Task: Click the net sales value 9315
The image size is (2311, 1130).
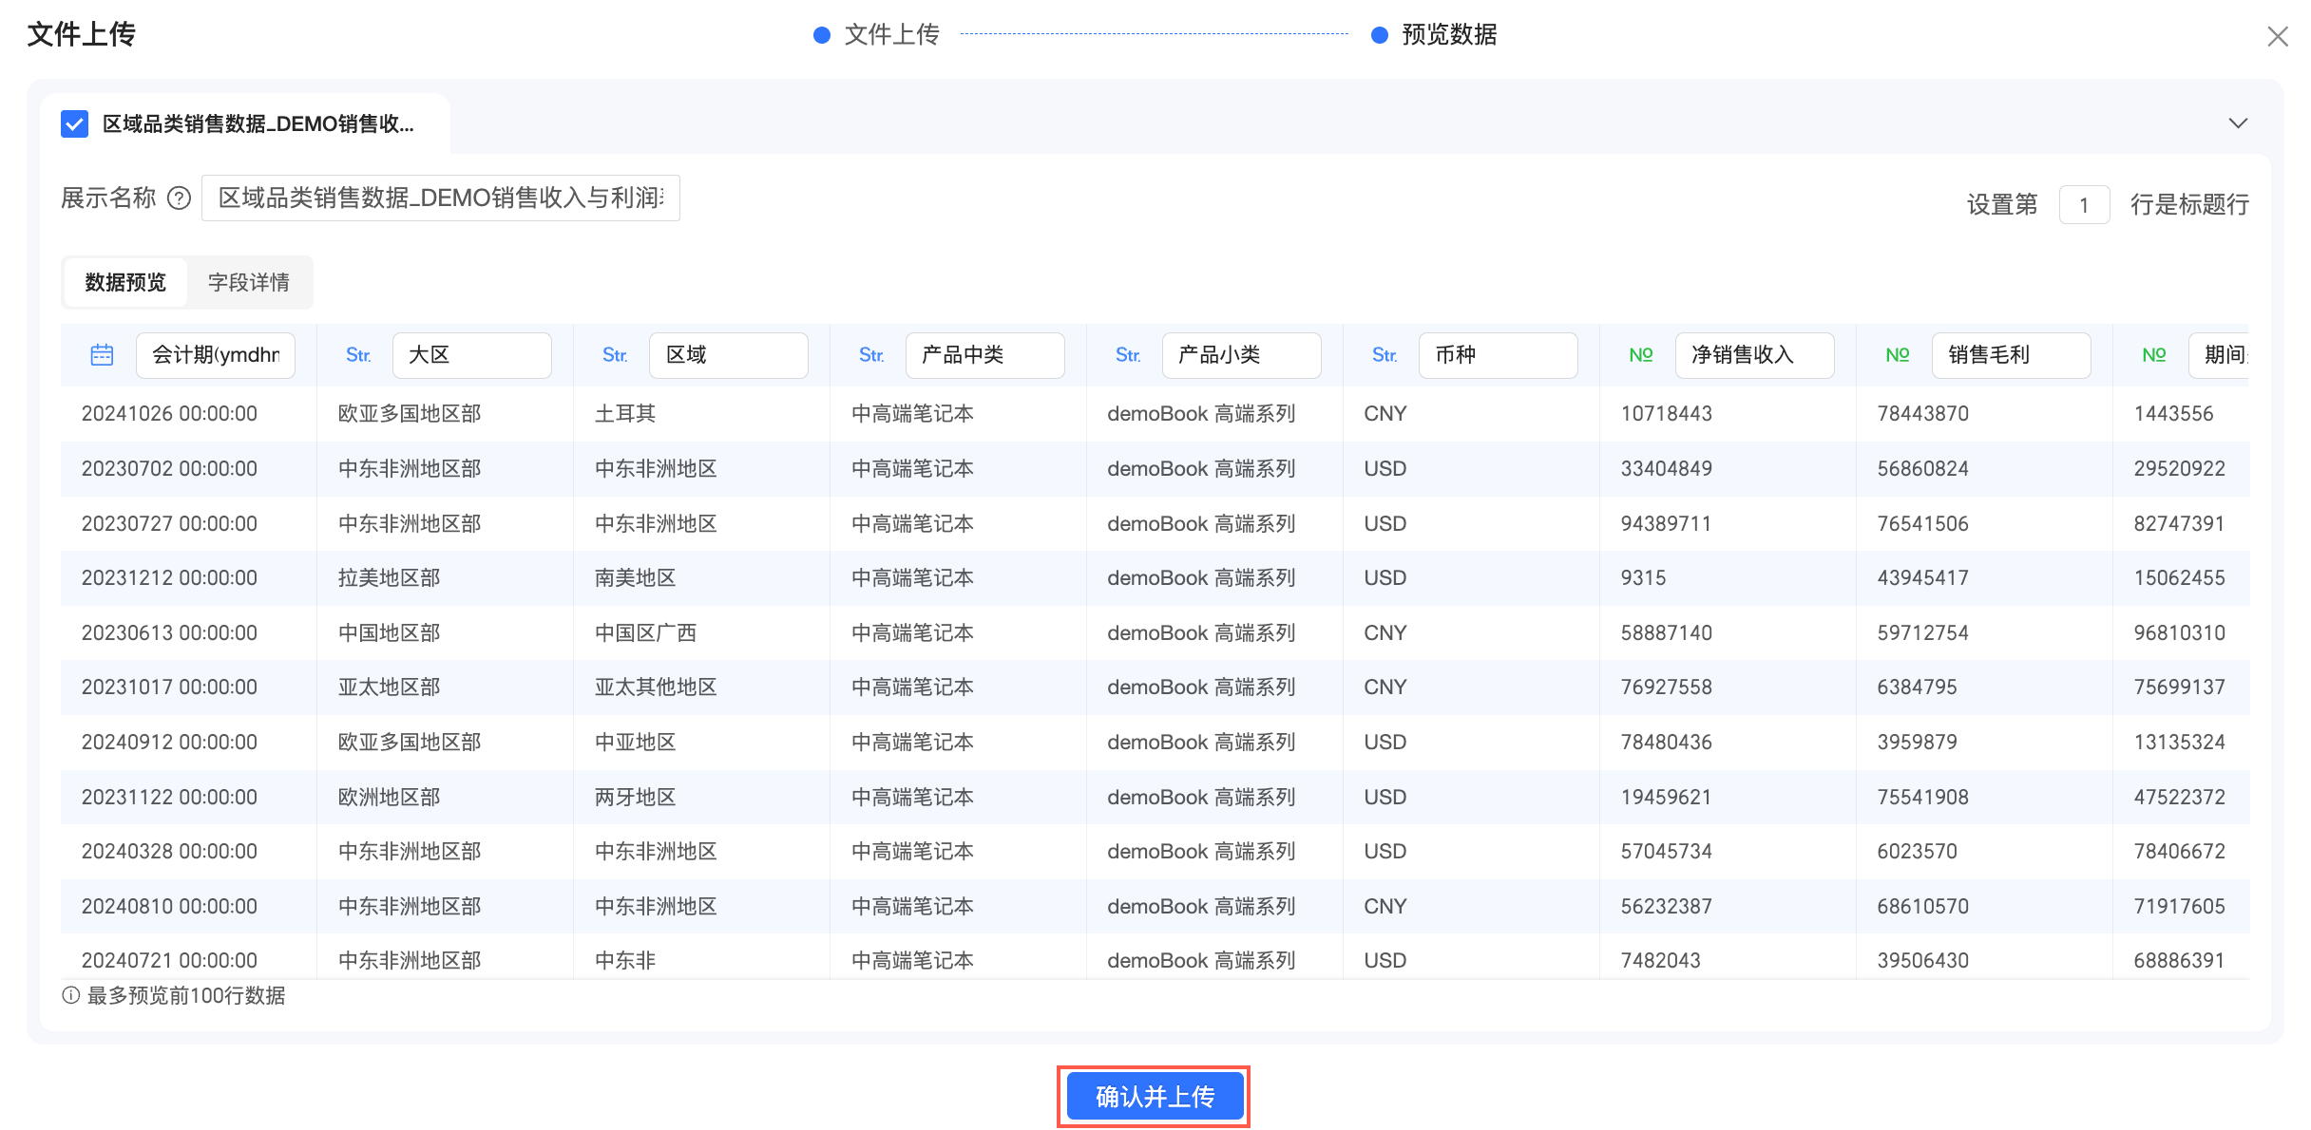Action: tap(1644, 578)
